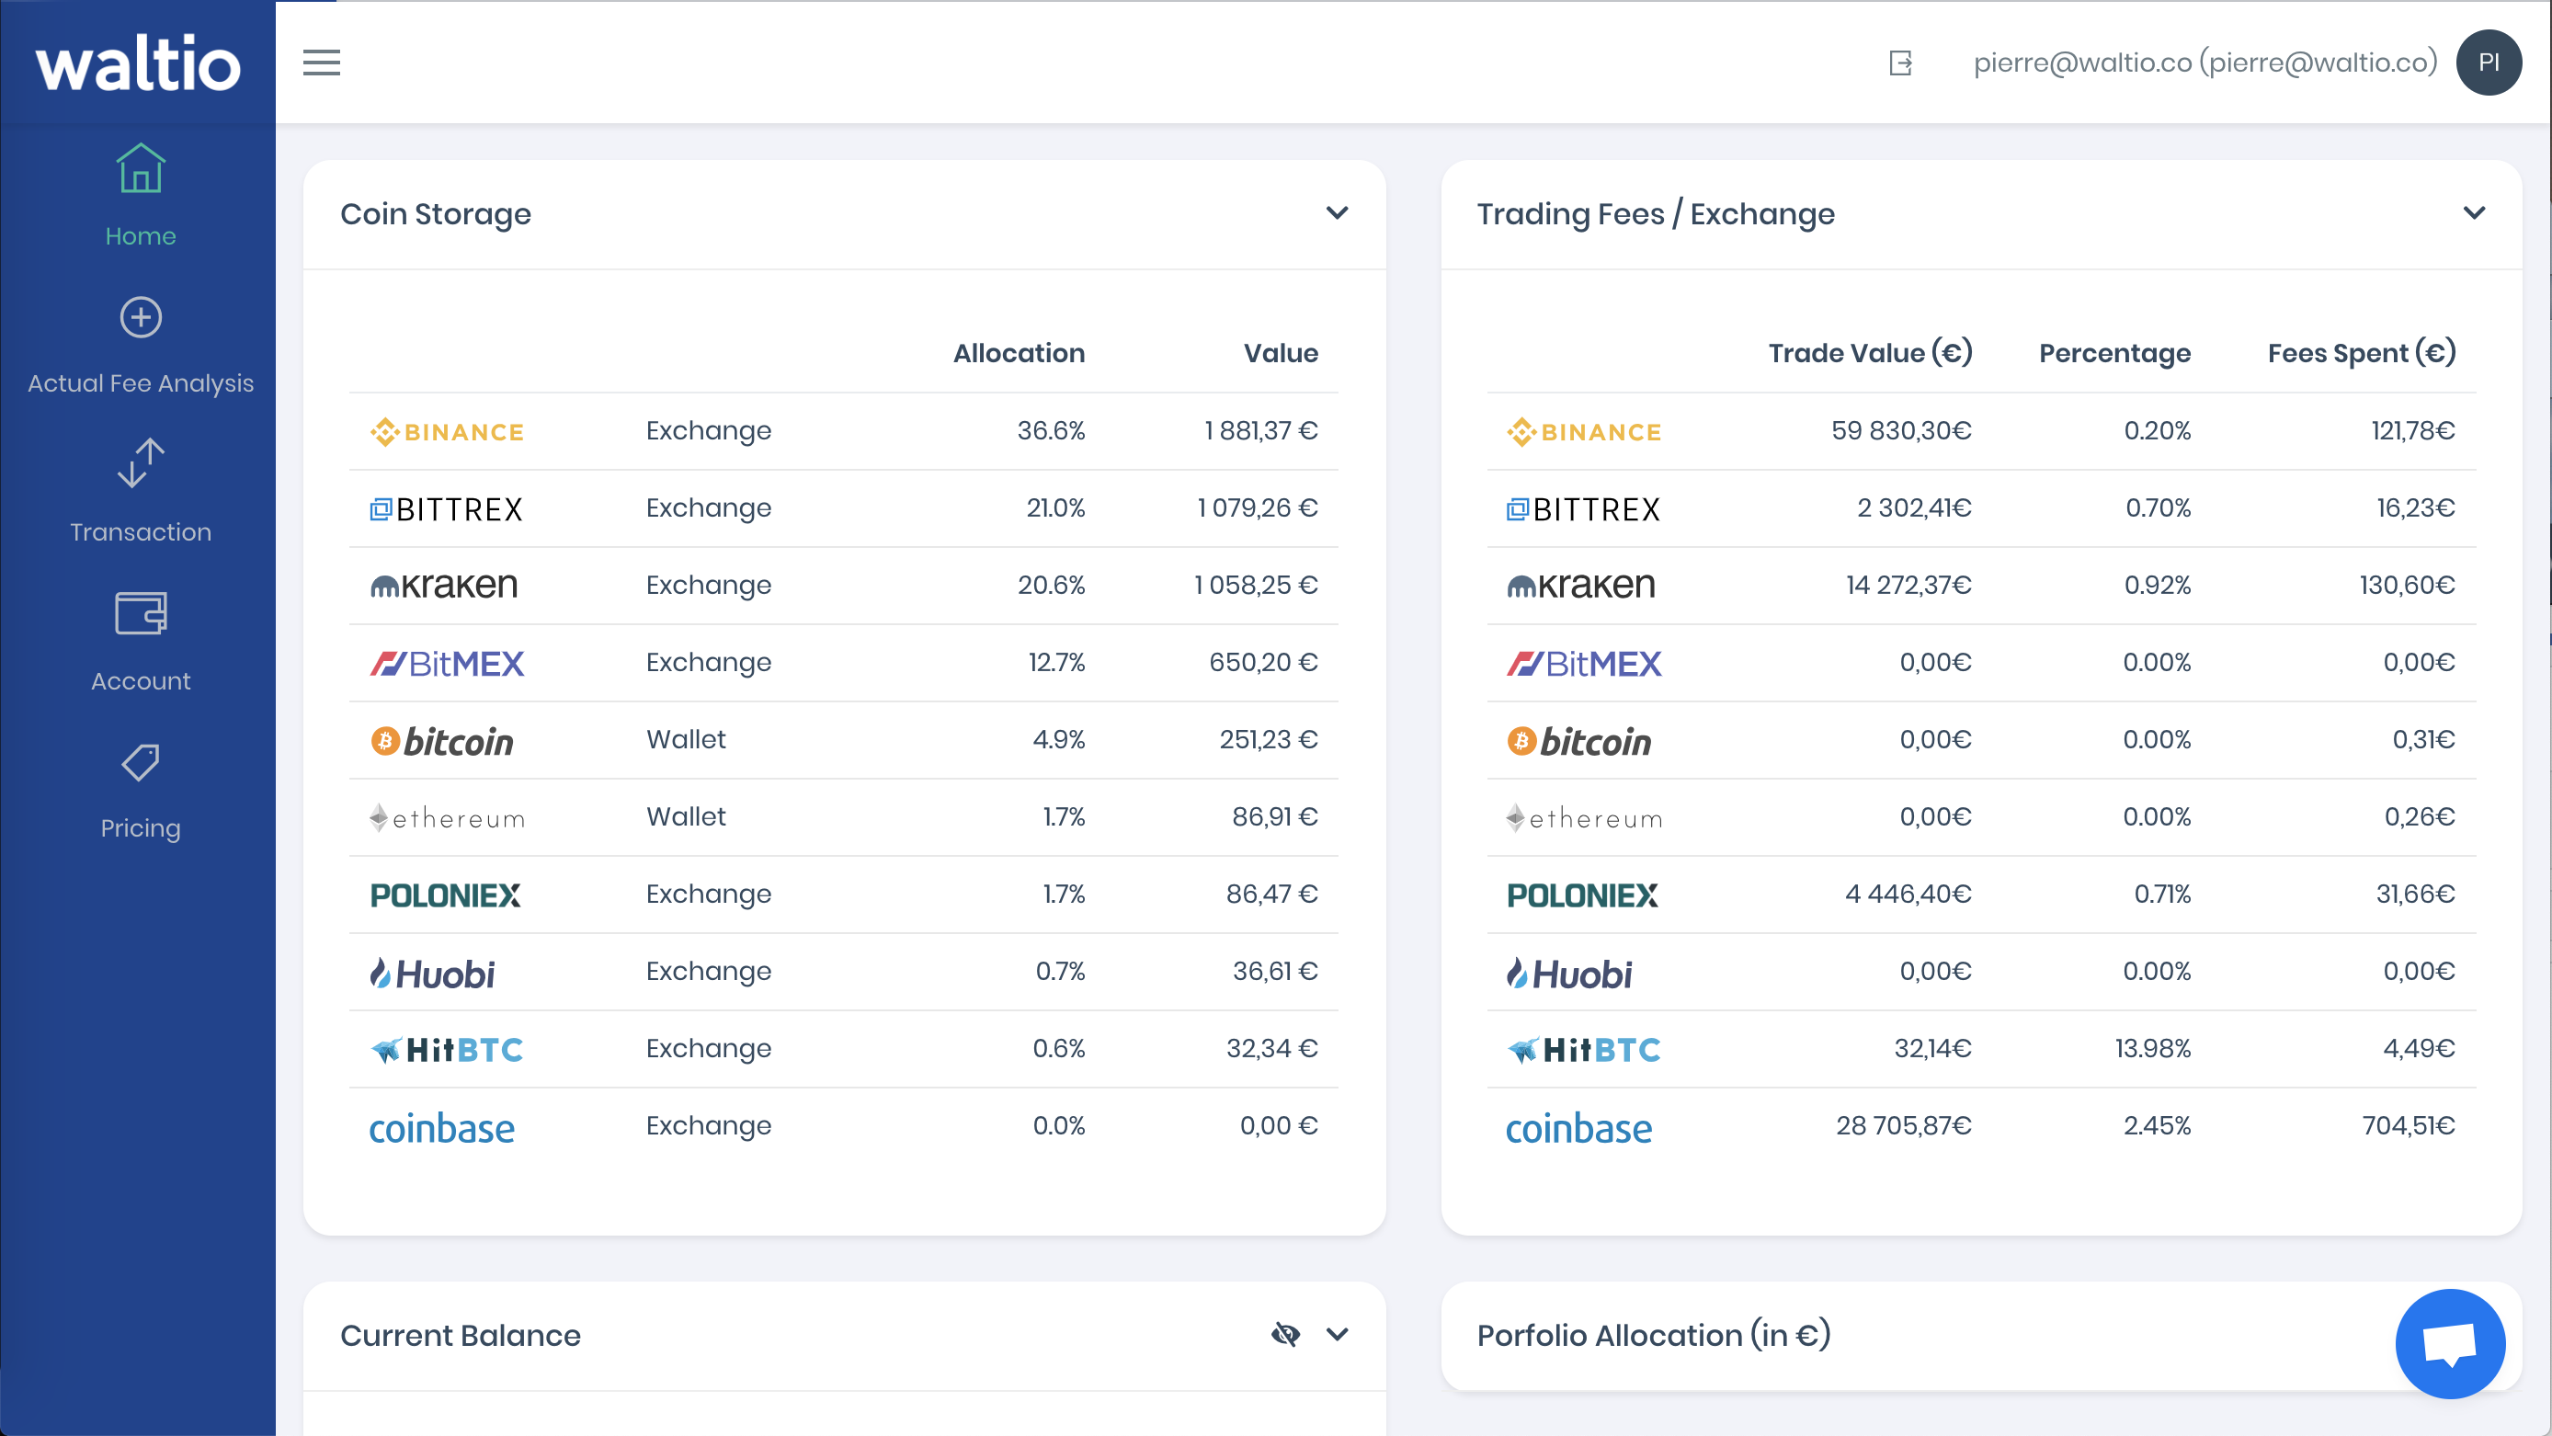This screenshot has height=1436, width=2552.
Task: Click the Fees Spent (€) column header
Action: 2362,353
